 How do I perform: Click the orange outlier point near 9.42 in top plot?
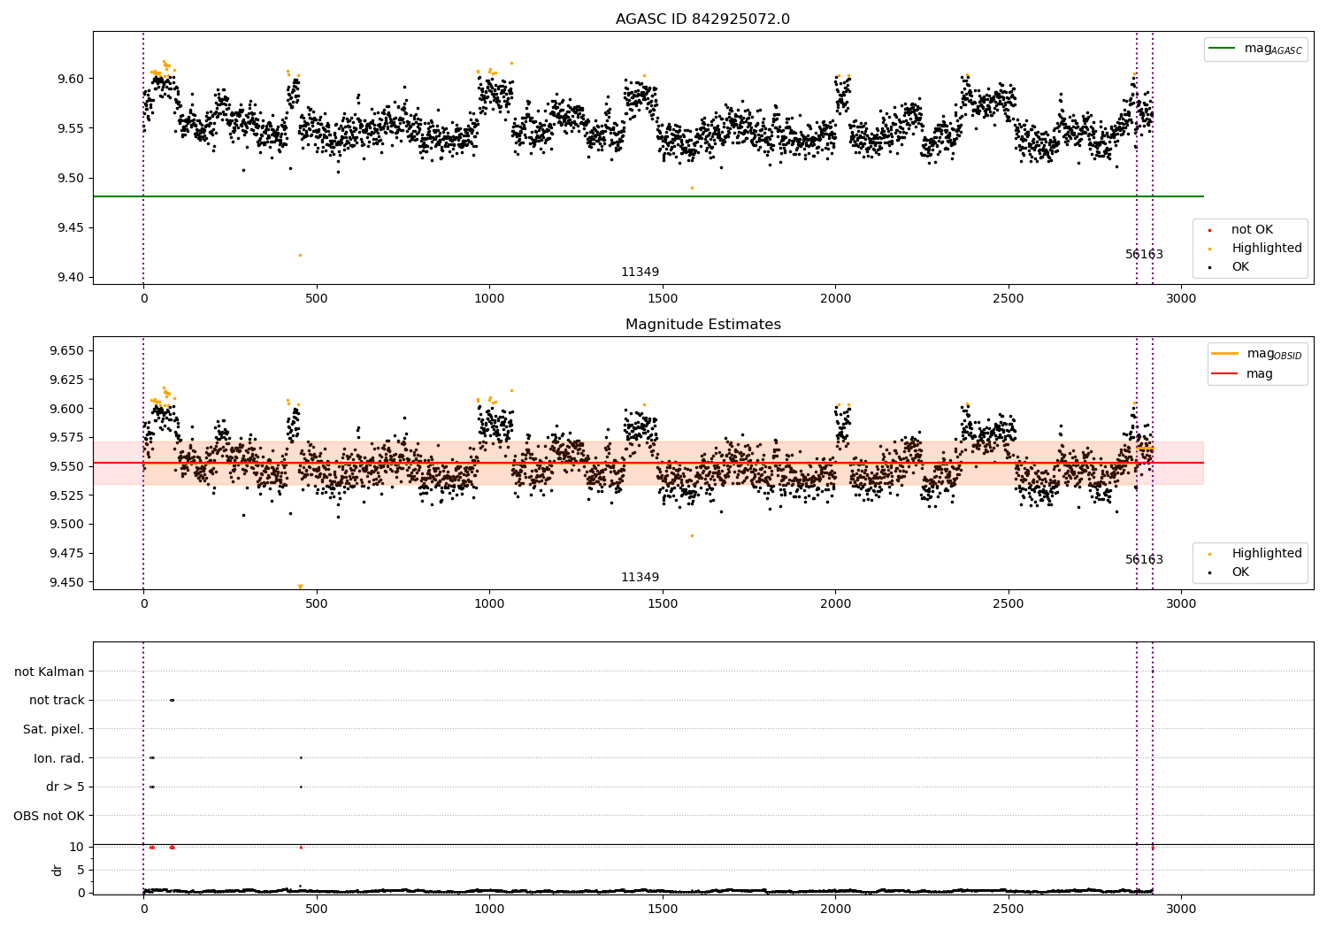[x=300, y=255]
